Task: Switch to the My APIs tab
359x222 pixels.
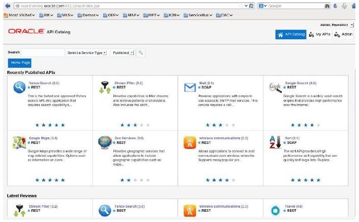Action: pos(319,35)
